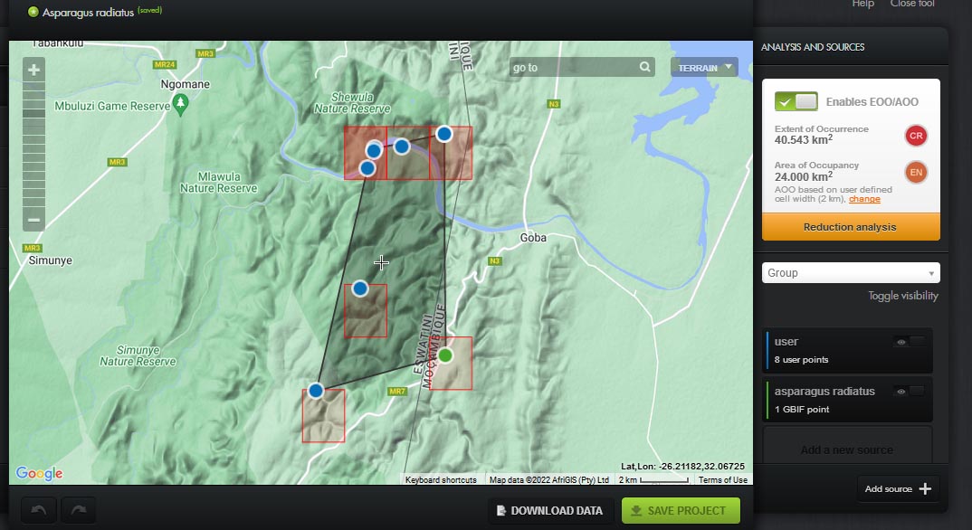Click the DOWNLOAD DATA button

pos(550,511)
